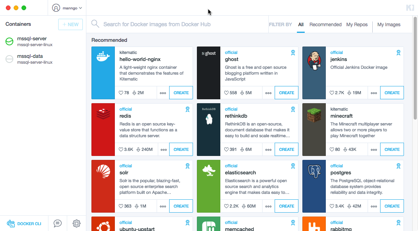
Task: Switch to the All filter tab
Action: coord(301,25)
